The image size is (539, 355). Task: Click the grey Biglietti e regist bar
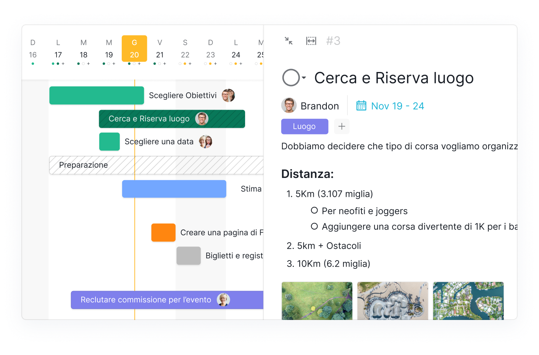(189, 256)
